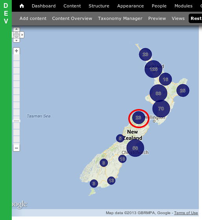Open the 23 cluster beside Wellington label
The image size is (202, 220).
coord(138,118)
